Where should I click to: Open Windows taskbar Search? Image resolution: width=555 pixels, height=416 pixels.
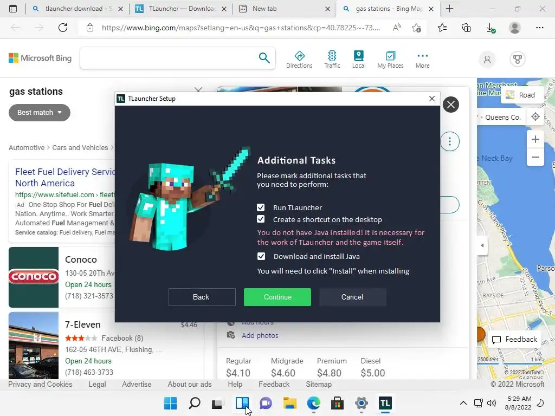pyautogui.click(x=195, y=403)
